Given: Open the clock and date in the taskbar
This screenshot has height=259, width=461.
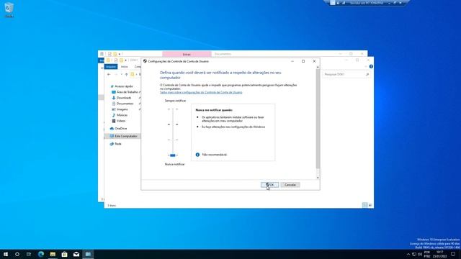Looking at the screenshot, I should pos(440,254).
